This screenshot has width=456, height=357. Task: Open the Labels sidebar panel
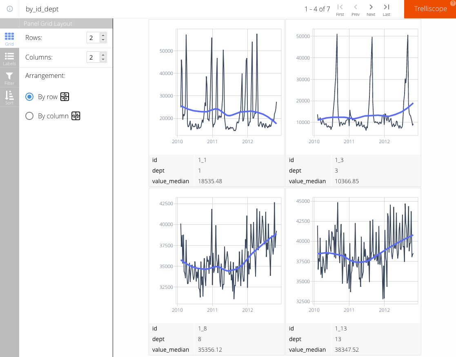(9, 57)
